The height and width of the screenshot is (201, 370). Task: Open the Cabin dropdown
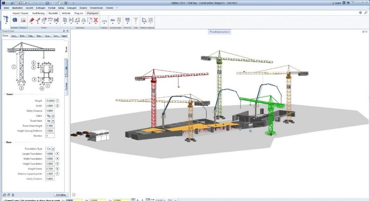click(x=53, y=116)
